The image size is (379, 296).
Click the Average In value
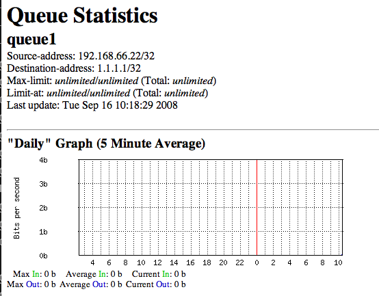(116, 274)
